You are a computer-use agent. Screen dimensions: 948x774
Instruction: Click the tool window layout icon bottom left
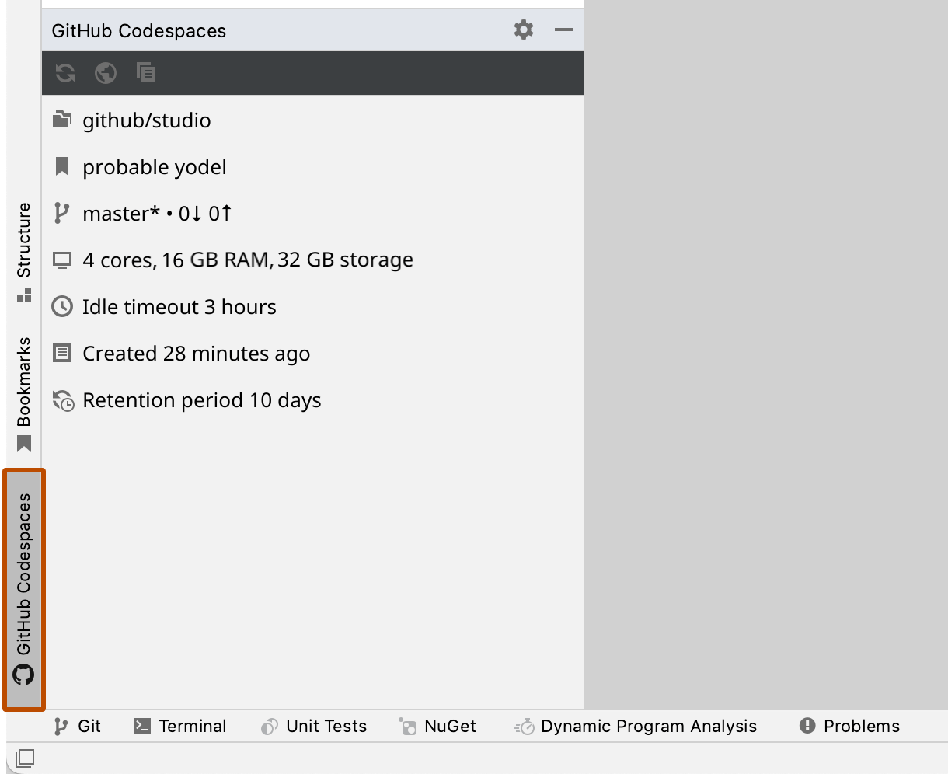(x=23, y=759)
